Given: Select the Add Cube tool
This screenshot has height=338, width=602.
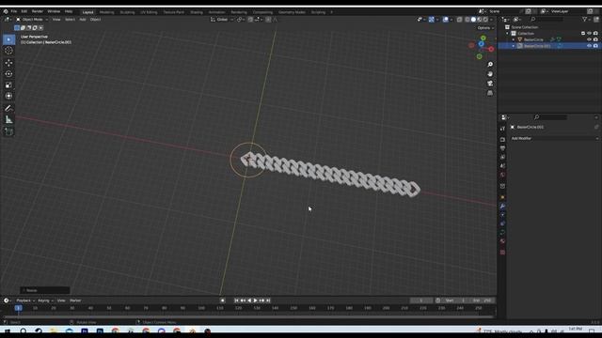Looking at the screenshot, I should 8,131.
